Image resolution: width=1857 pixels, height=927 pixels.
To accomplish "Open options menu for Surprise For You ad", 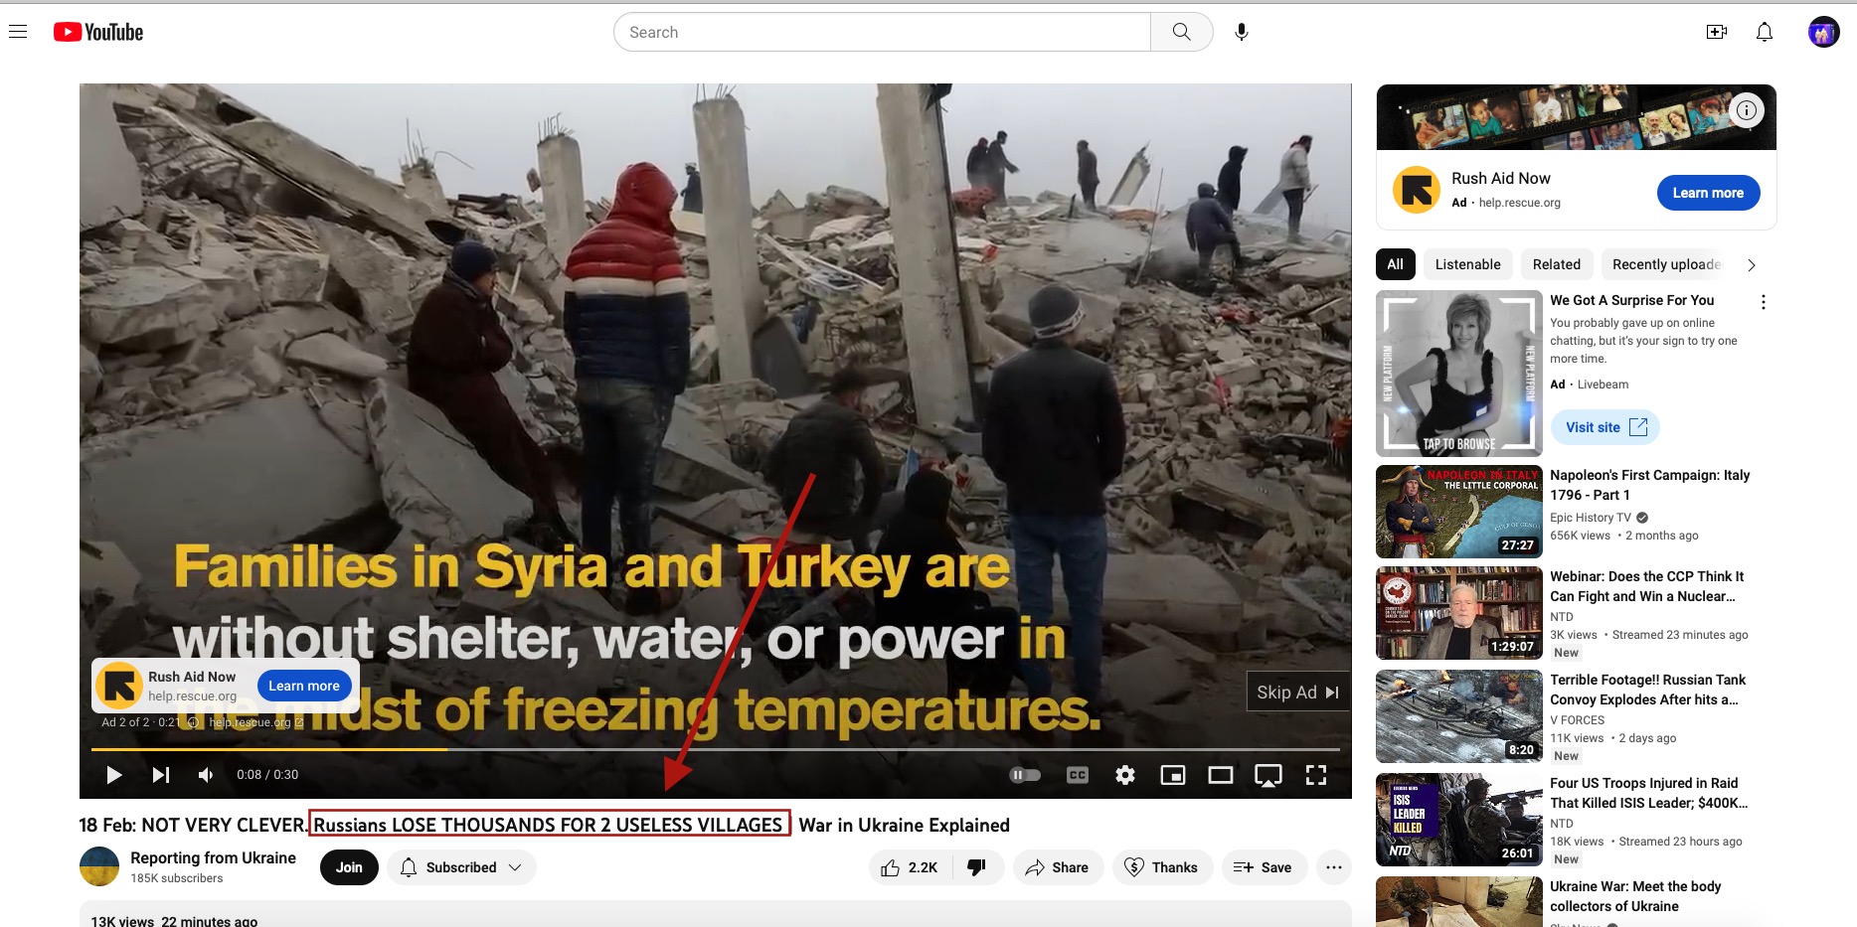I will click(x=1764, y=302).
